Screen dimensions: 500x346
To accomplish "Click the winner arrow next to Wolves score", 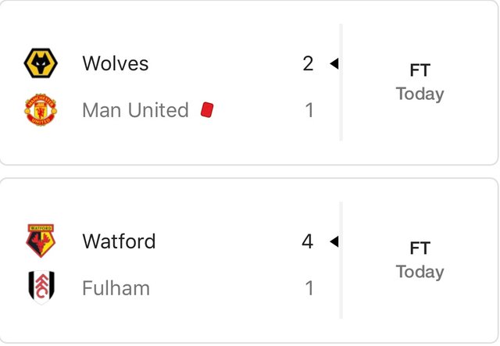I will click(x=334, y=63).
